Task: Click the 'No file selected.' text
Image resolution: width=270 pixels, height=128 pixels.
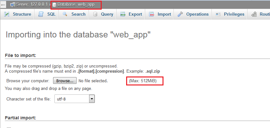Action: point(93,81)
